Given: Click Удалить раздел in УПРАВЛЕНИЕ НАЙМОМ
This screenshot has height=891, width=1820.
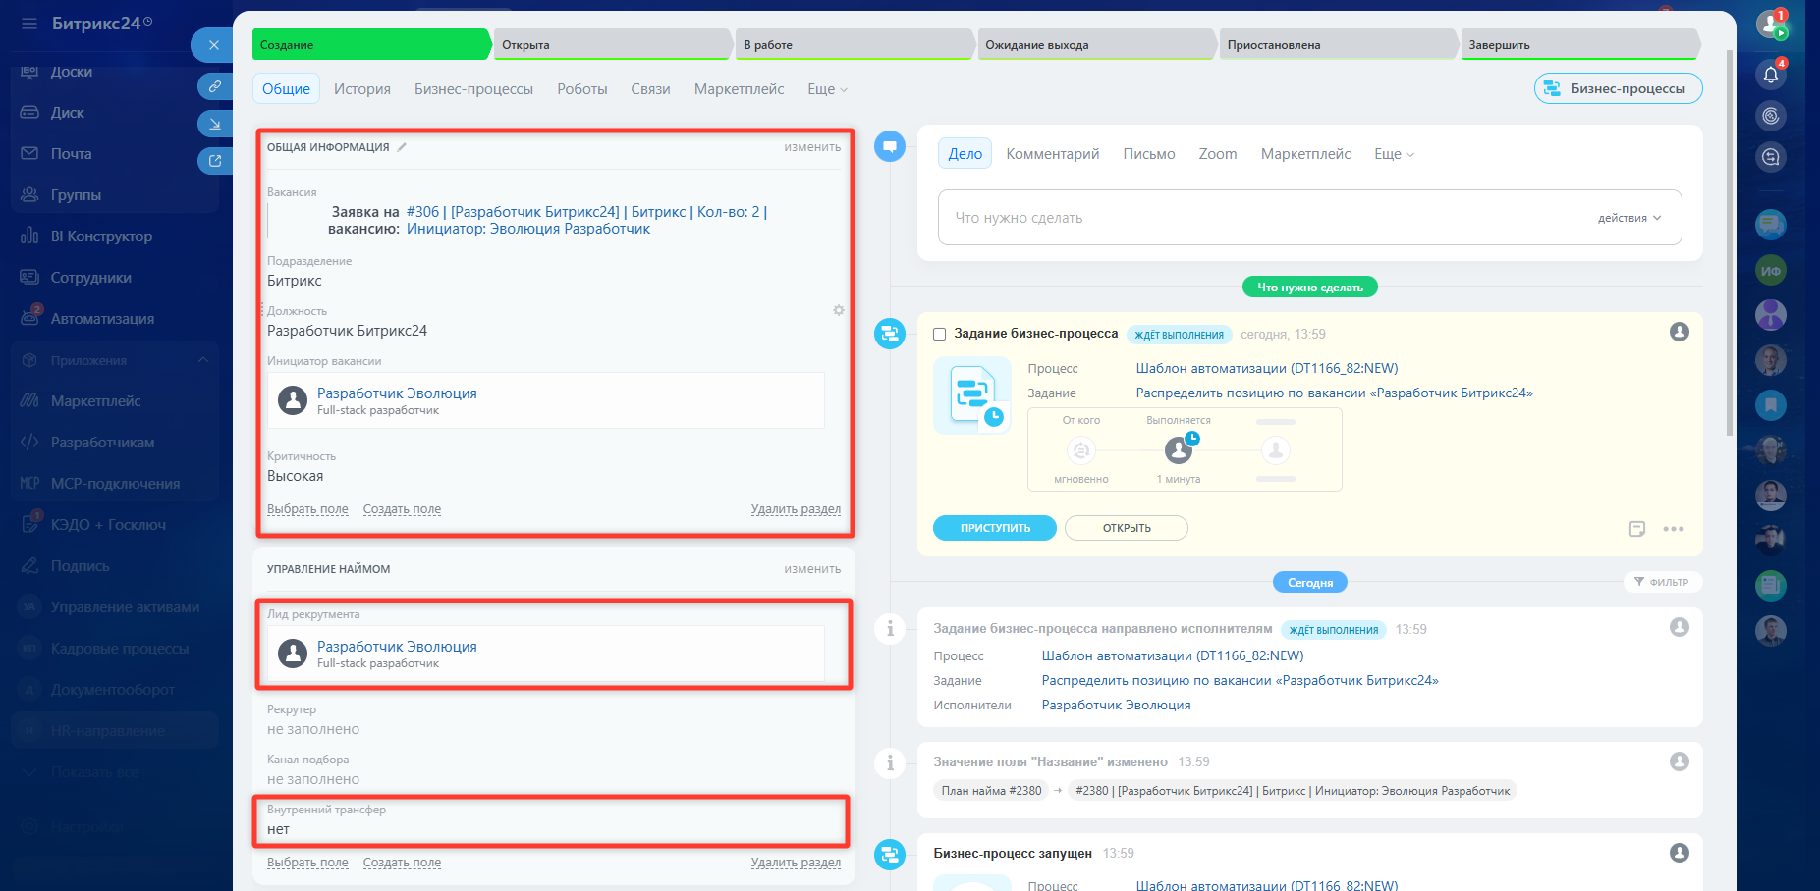Looking at the screenshot, I should tap(796, 863).
